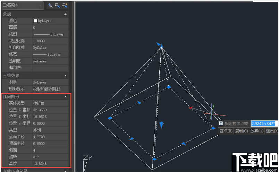Image resolution: width=279 pixels, height=172 pixels.
Task: Edit 旋转 value 317
Action: (x=50, y=157)
